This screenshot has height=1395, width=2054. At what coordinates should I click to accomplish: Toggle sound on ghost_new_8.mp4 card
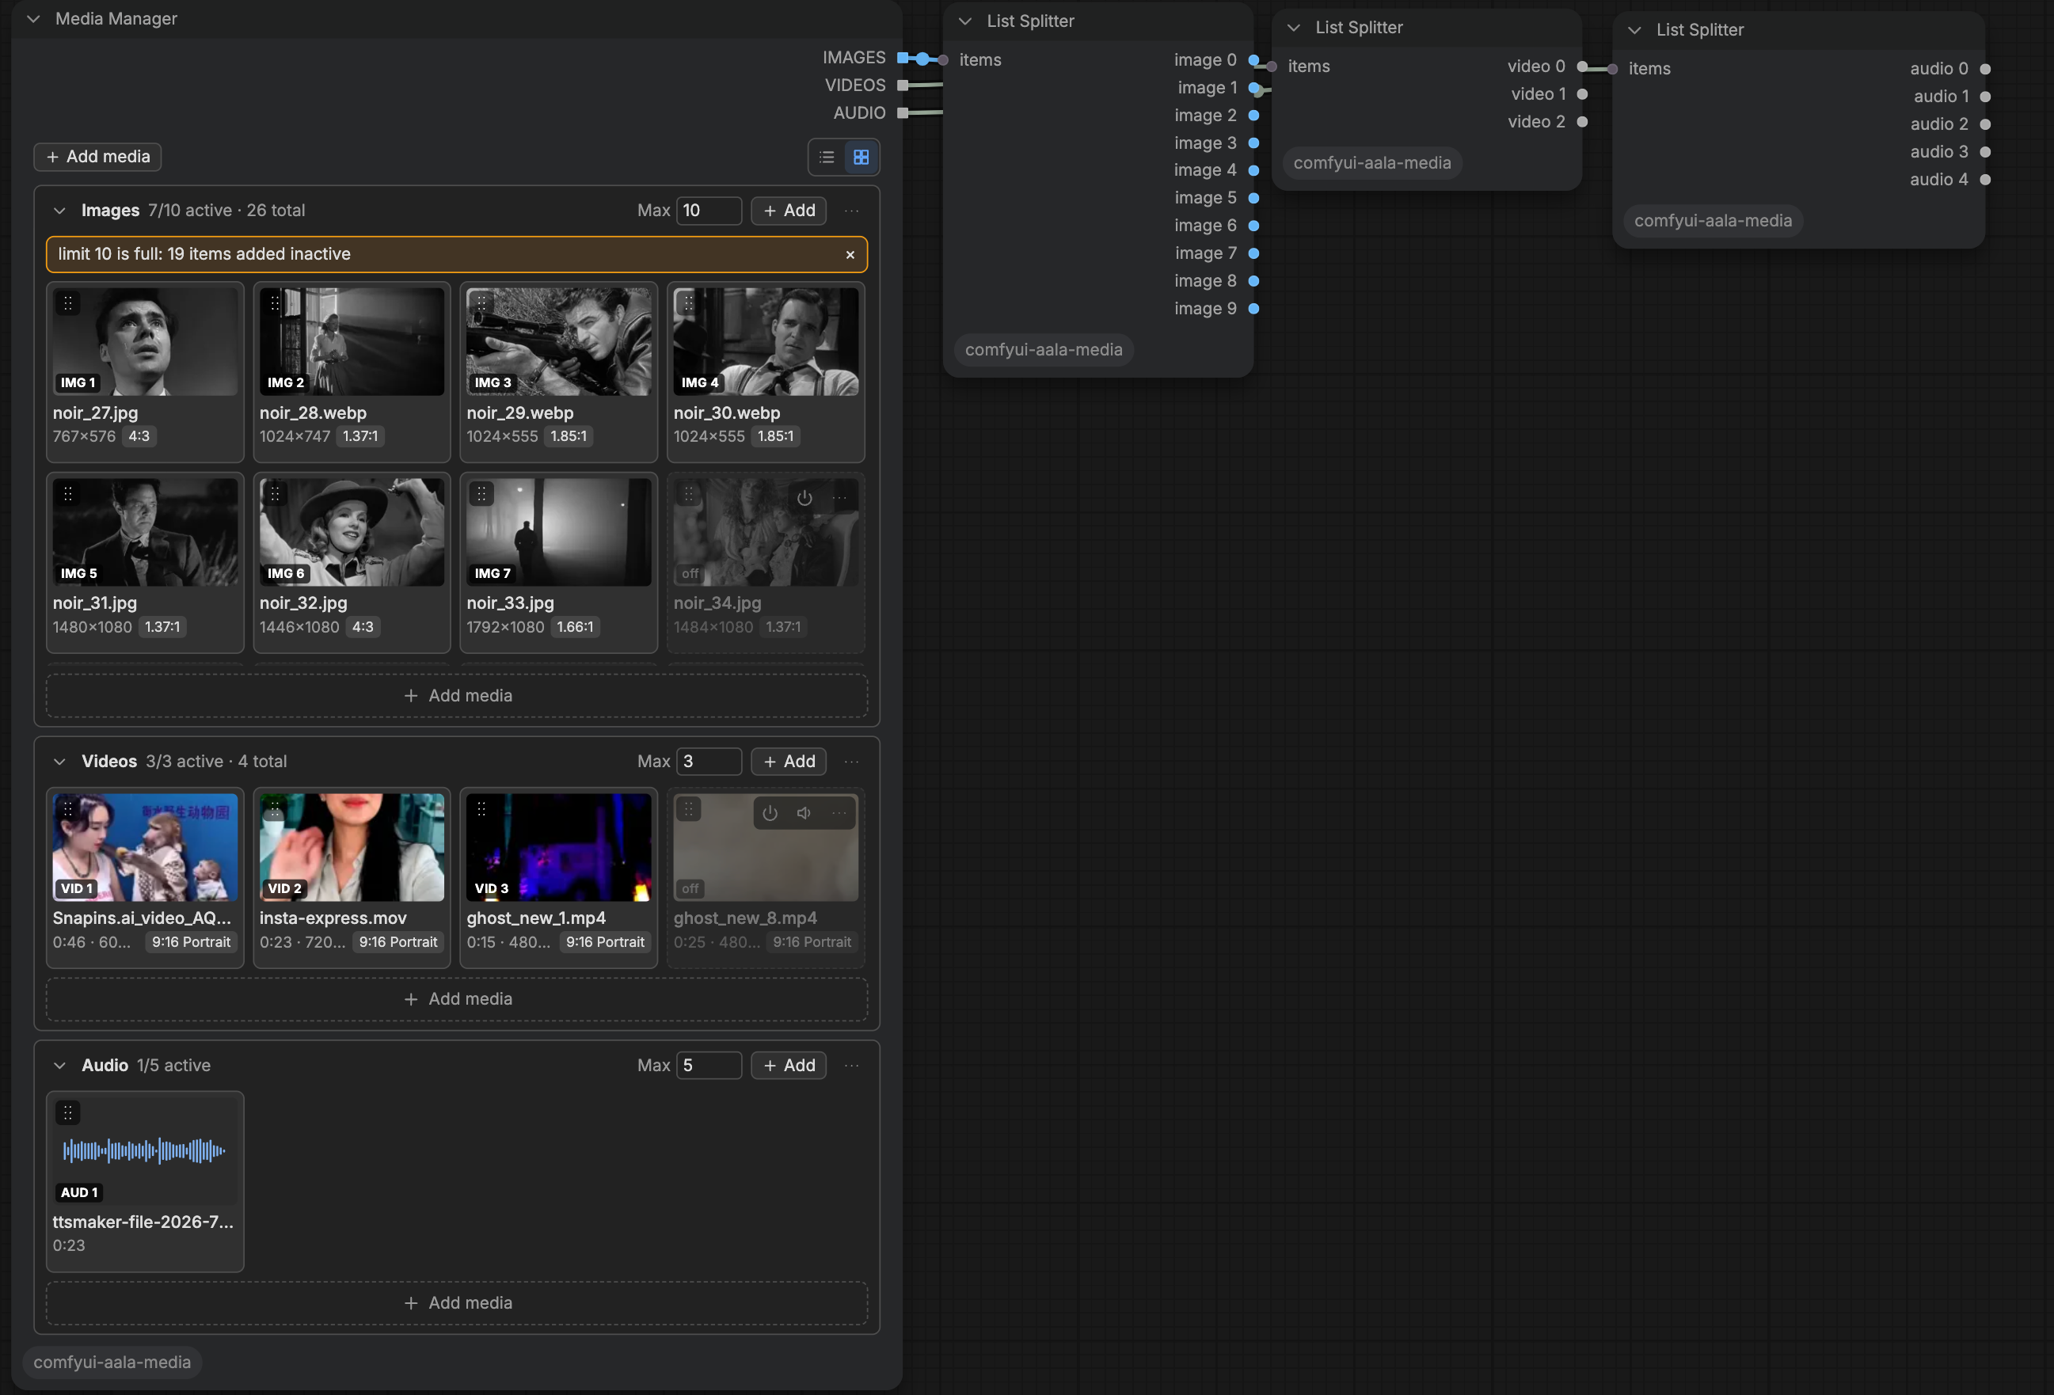coord(804,813)
